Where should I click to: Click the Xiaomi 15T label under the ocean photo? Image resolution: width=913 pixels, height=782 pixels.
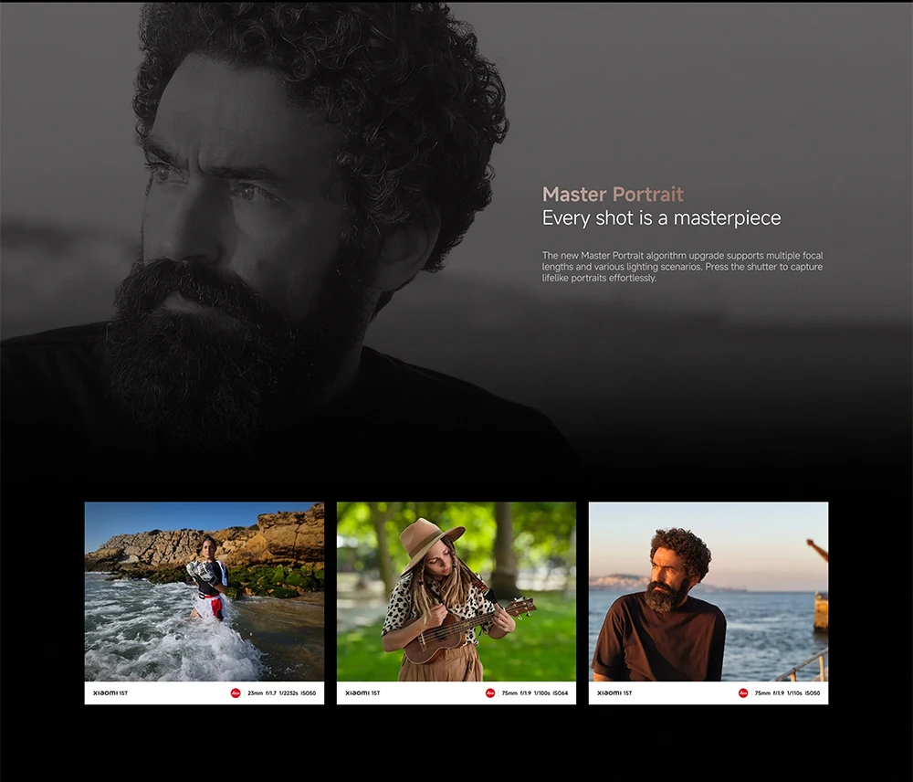[110, 692]
